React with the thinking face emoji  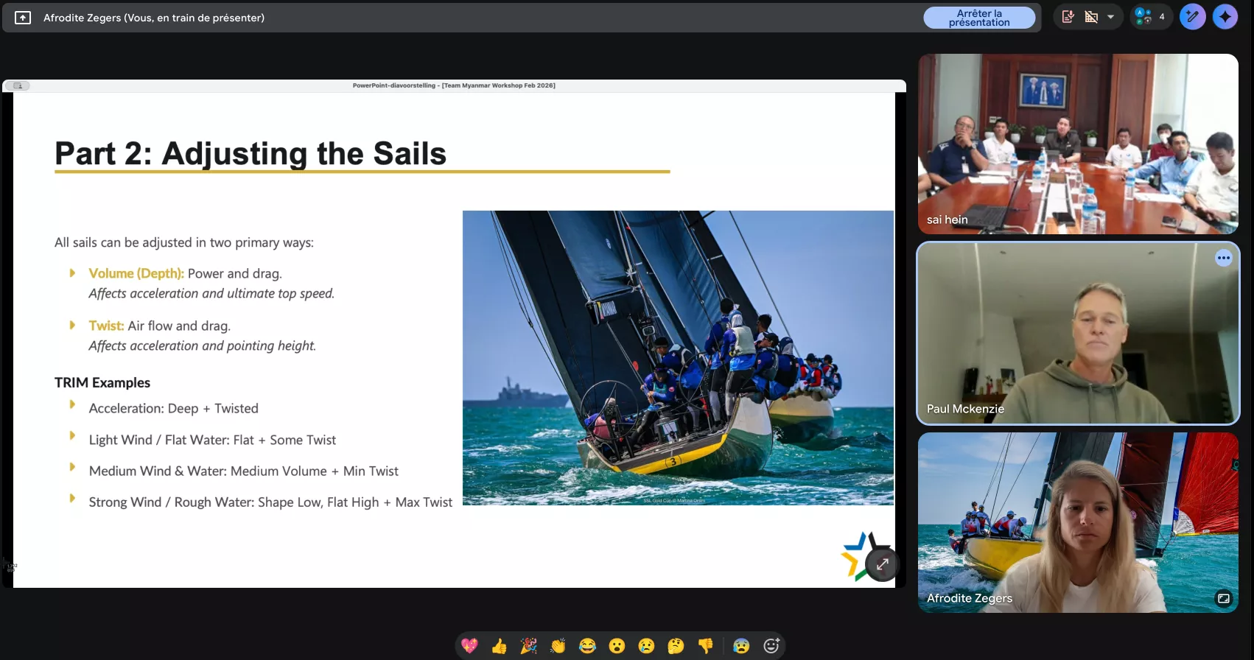click(676, 646)
